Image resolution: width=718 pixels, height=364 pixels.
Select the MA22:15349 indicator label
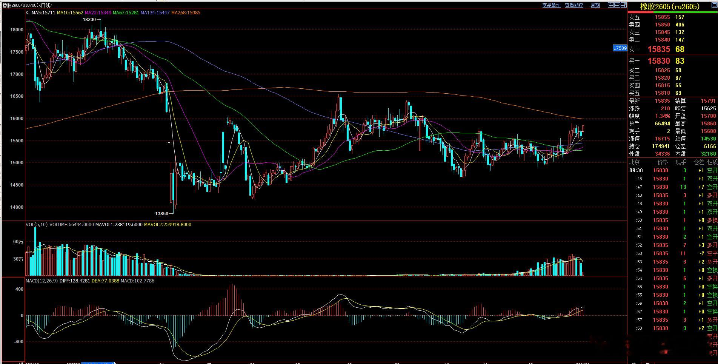[x=98, y=13]
